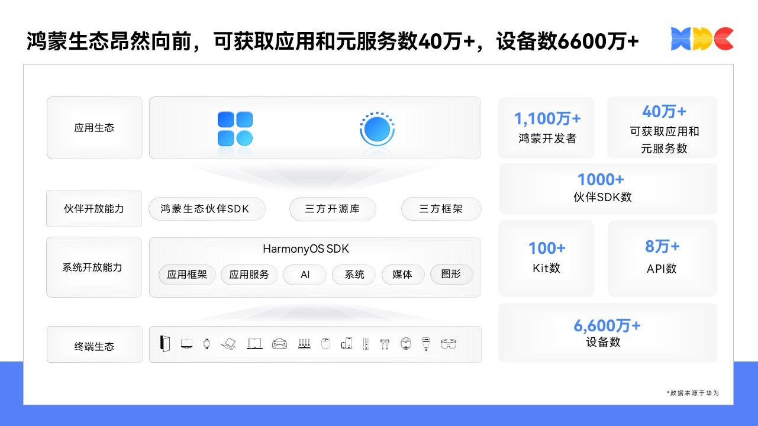Click the 应用服务 pill

[x=249, y=275]
